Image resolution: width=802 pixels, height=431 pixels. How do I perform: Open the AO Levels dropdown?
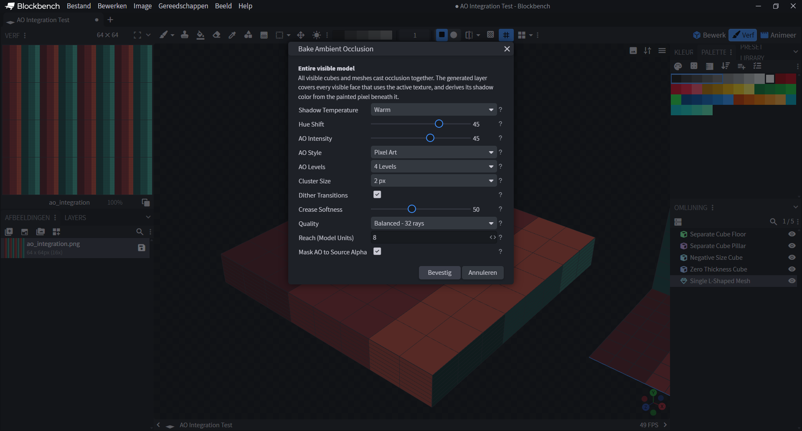pyautogui.click(x=434, y=167)
